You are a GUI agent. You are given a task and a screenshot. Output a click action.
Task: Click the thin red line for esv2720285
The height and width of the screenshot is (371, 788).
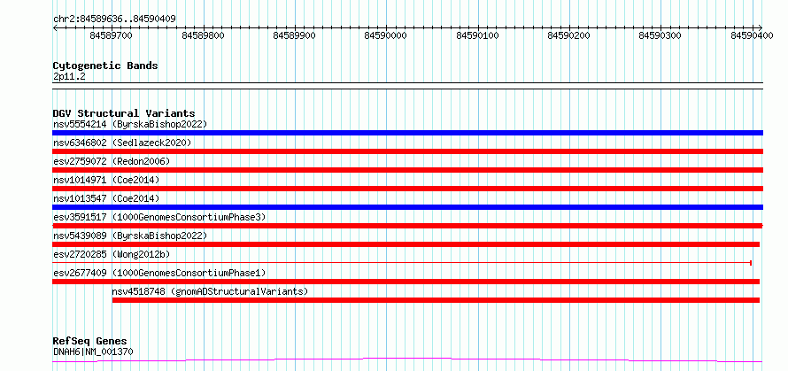point(402,263)
